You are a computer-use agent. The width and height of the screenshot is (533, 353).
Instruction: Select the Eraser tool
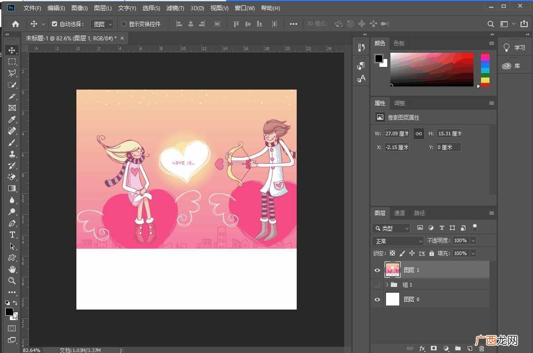pyautogui.click(x=12, y=177)
